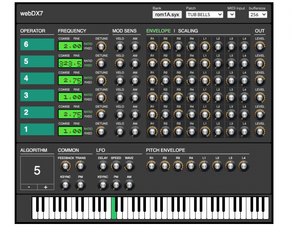Click operator 4 AM knob
The width and height of the screenshot is (293, 227).
tap(135, 81)
